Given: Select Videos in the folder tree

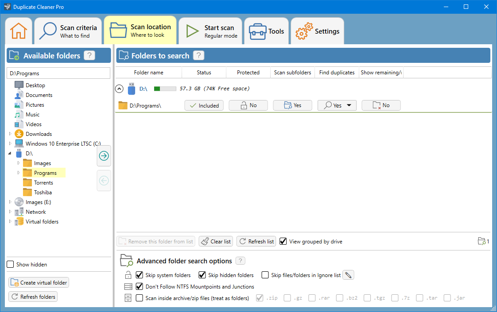Looking at the screenshot, I should (x=34, y=124).
